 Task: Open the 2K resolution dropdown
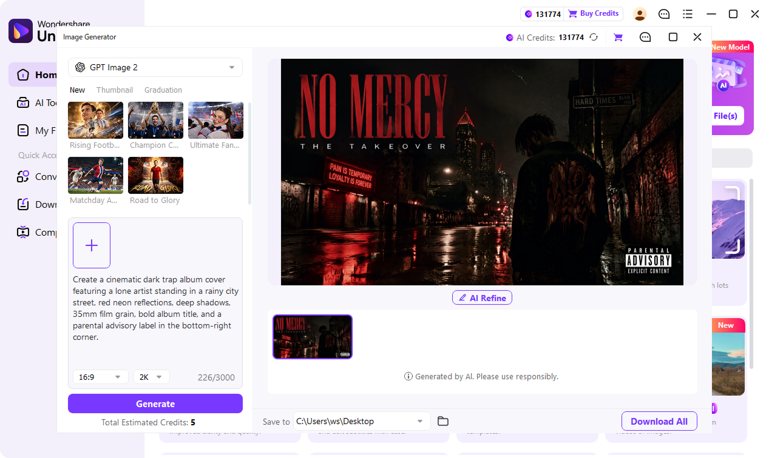coord(151,377)
